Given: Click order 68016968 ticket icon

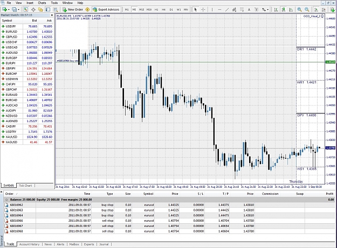Looking at the screenshot, I should pos(6,231).
